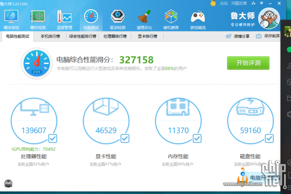This screenshot has width=291, height=194.
Task: Click the disk score circle 59160
Action: click(x=251, y=121)
